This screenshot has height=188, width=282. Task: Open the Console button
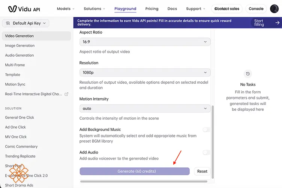(x=256, y=9)
